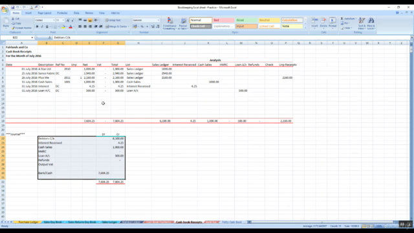Click Wrap Text
The height and width of the screenshot is (233, 414).
click(x=113, y=20)
